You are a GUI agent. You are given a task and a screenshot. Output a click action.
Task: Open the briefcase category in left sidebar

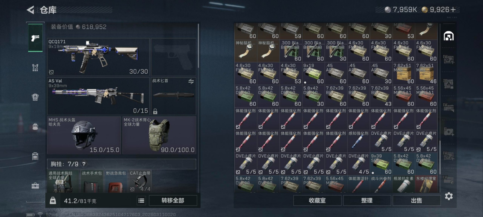point(35,186)
